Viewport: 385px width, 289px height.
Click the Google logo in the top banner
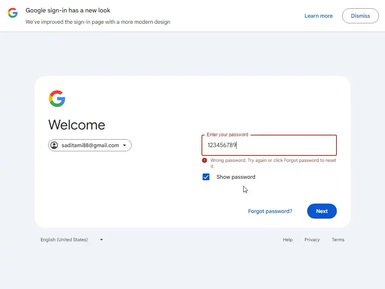[x=12, y=13]
